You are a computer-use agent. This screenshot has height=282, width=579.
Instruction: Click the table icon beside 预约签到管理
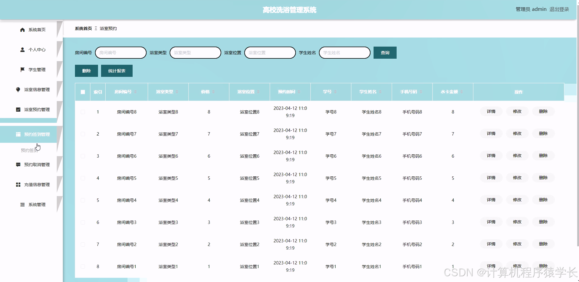pyautogui.click(x=18, y=134)
